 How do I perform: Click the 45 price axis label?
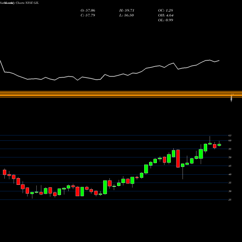pos(230,166)
